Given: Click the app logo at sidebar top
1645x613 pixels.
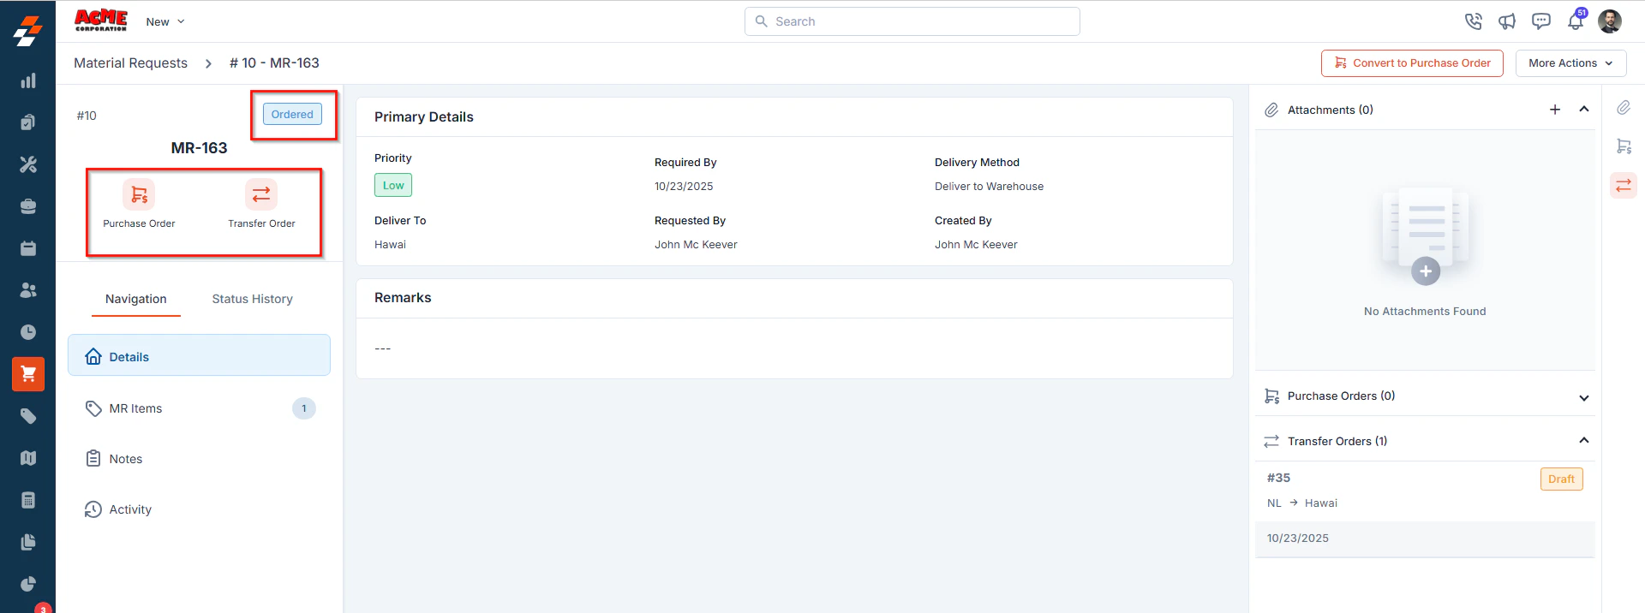Looking at the screenshot, I should point(27,31).
